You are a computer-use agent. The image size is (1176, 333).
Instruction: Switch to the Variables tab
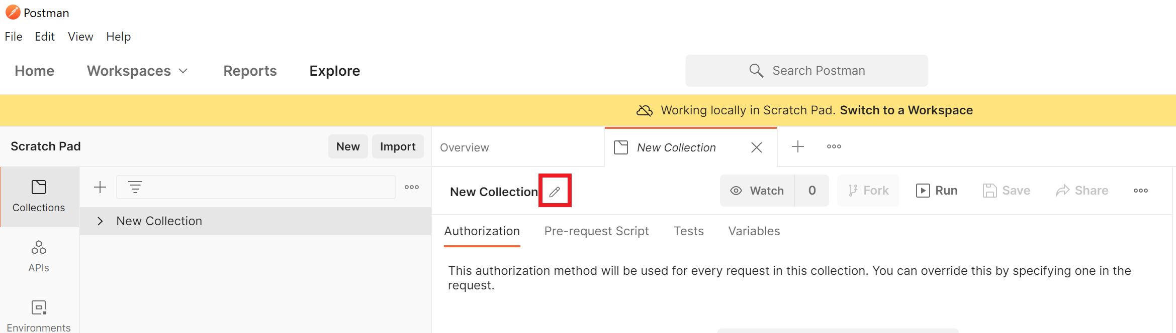pyautogui.click(x=754, y=231)
